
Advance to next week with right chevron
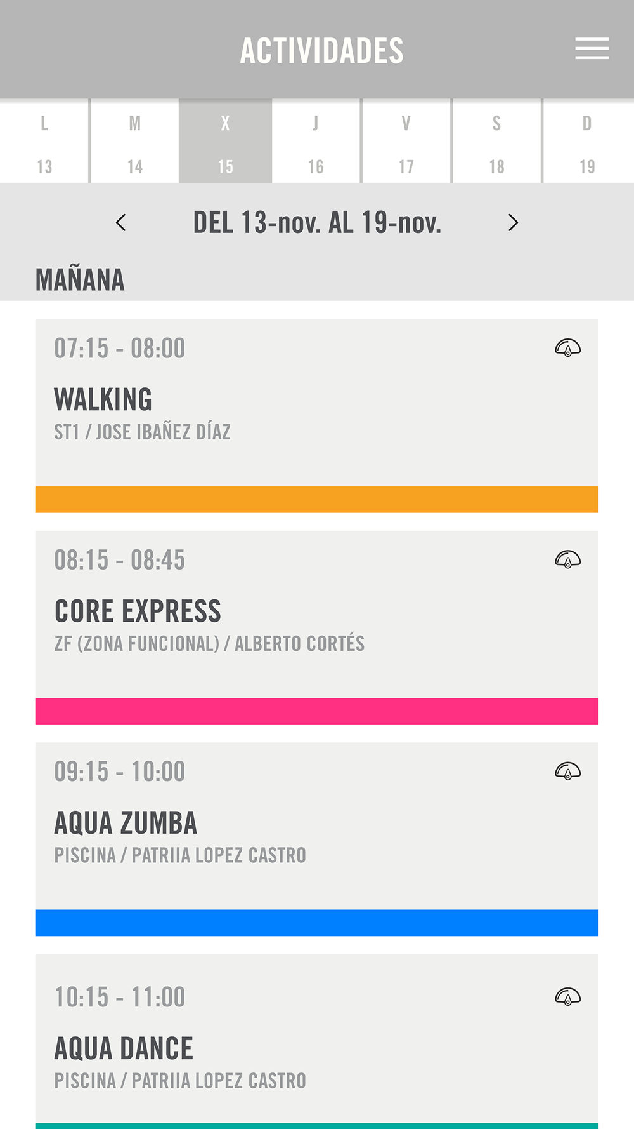pyautogui.click(x=513, y=223)
